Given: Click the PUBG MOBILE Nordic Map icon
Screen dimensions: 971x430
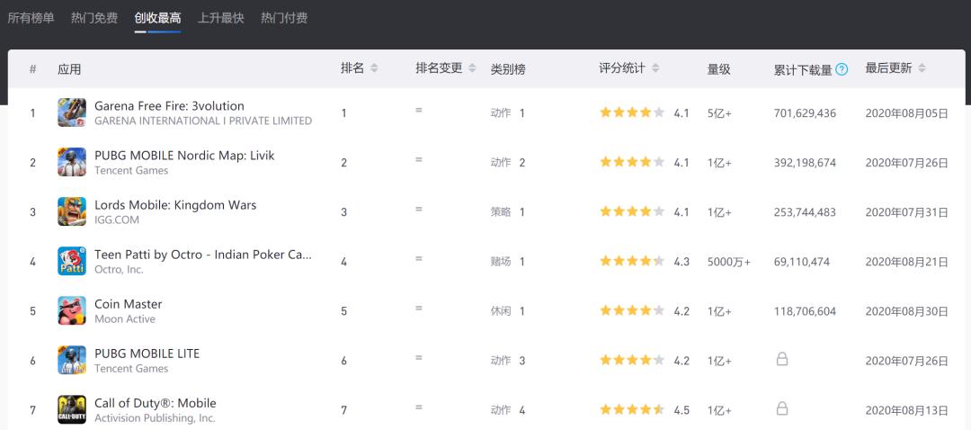Looking at the screenshot, I should (72, 162).
